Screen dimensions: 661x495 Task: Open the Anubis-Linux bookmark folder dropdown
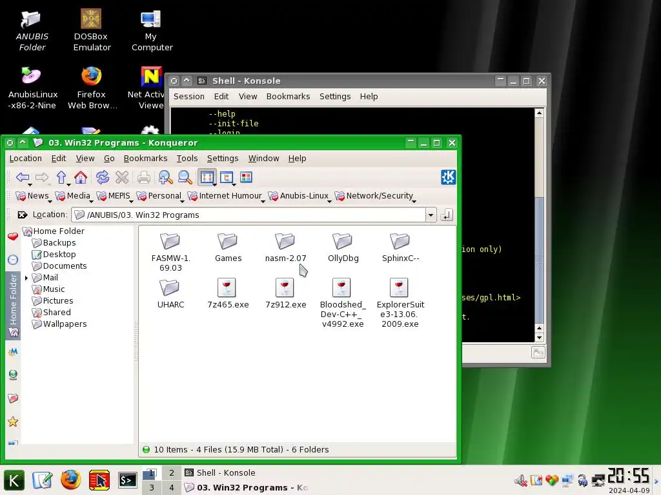tap(298, 196)
